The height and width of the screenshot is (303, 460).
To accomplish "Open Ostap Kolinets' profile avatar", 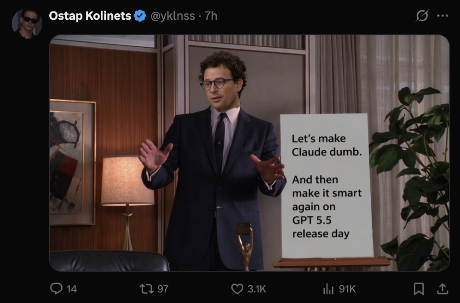I will point(27,22).
